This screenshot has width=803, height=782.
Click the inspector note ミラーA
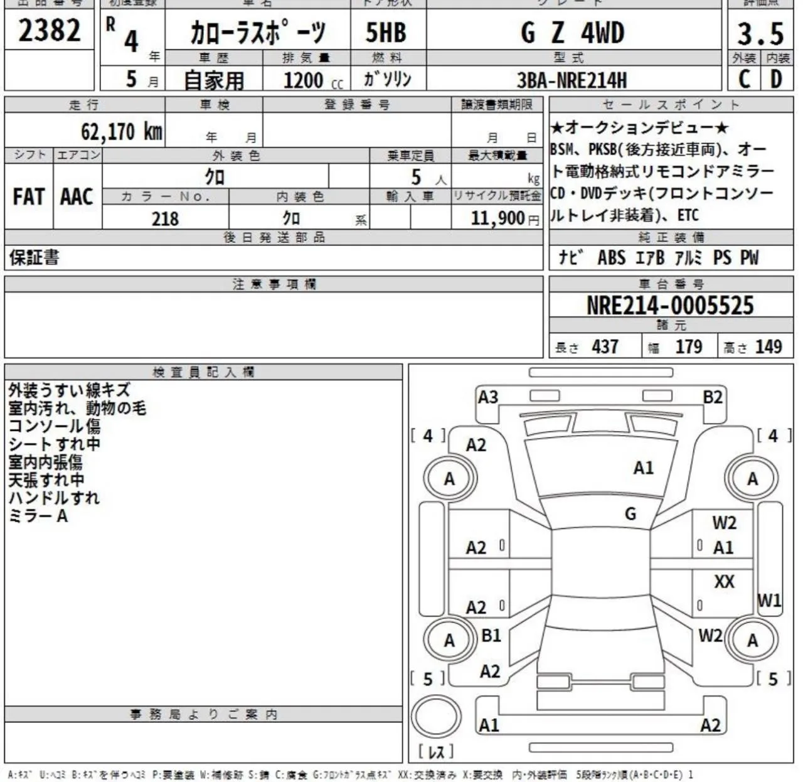pyautogui.click(x=38, y=517)
